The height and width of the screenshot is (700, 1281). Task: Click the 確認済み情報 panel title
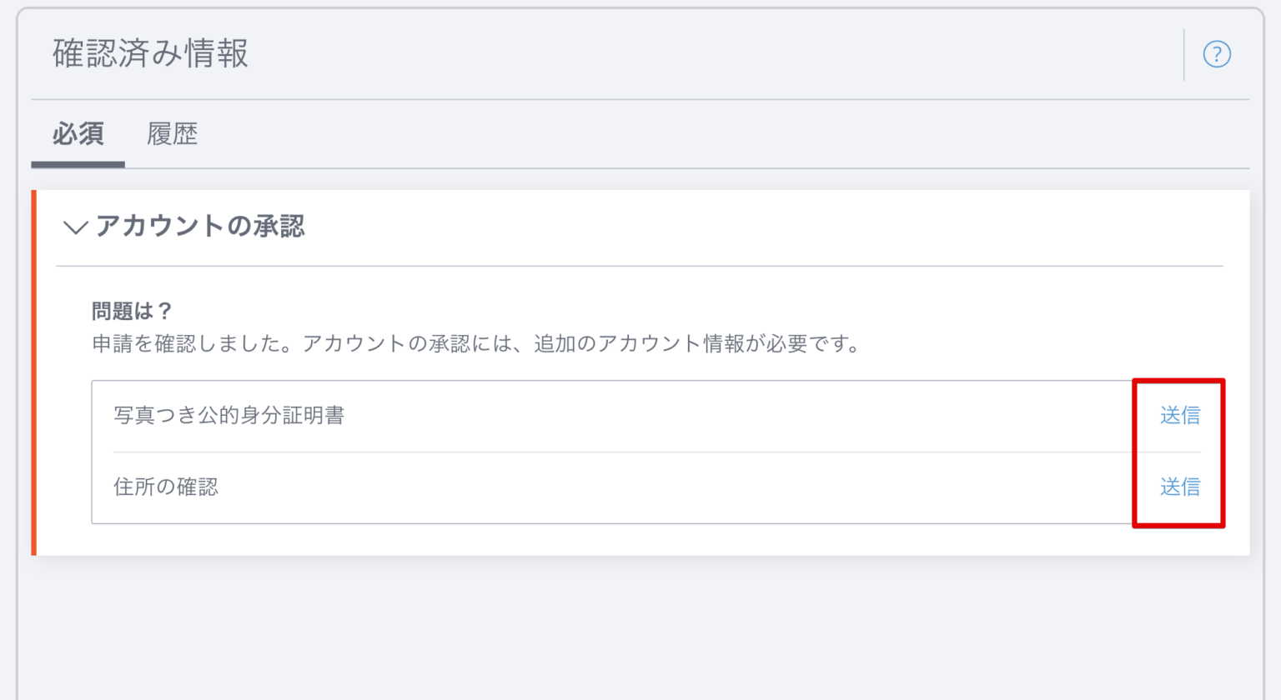tap(150, 53)
